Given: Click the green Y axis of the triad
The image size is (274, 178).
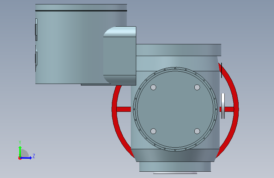Looking at the screenshot, I should pos(20,152).
